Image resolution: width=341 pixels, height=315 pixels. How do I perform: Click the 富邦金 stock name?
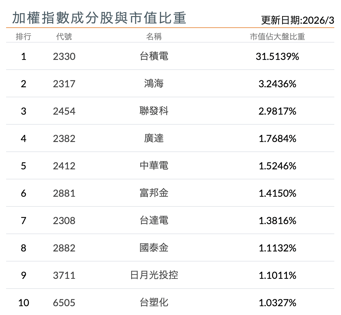tap(153, 193)
